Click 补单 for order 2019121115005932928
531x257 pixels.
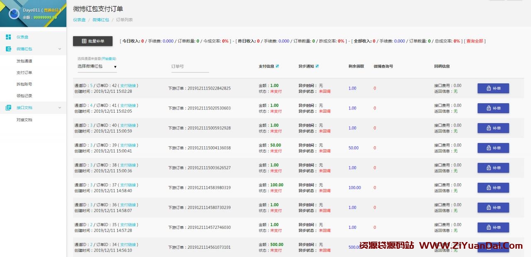tap(493, 128)
